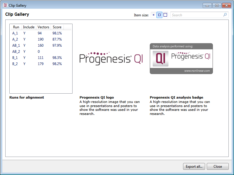Select the Progenesis QI analysis badge image

pos(181,59)
